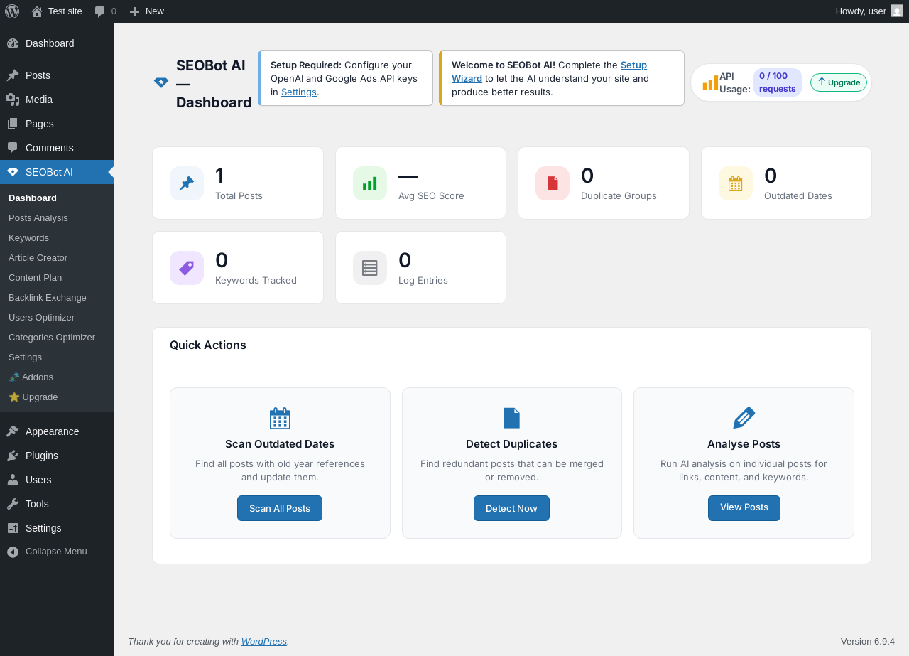Click the Settings sliders icon in sidebar
This screenshot has width=909, height=656.
point(13,528)
